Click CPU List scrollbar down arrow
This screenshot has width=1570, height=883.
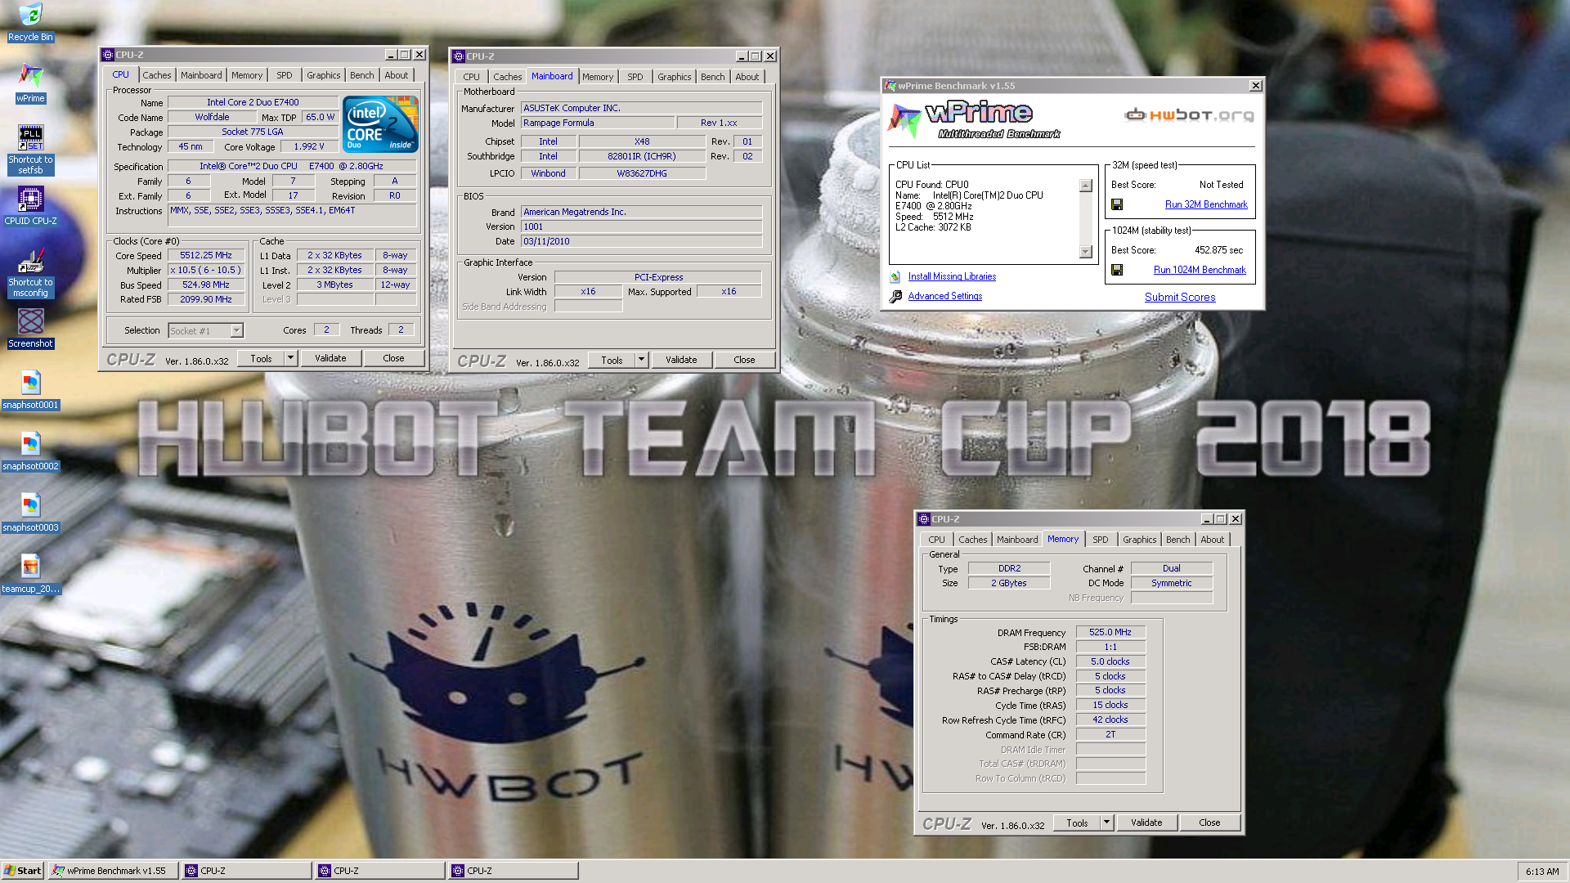click(1085, 252)
